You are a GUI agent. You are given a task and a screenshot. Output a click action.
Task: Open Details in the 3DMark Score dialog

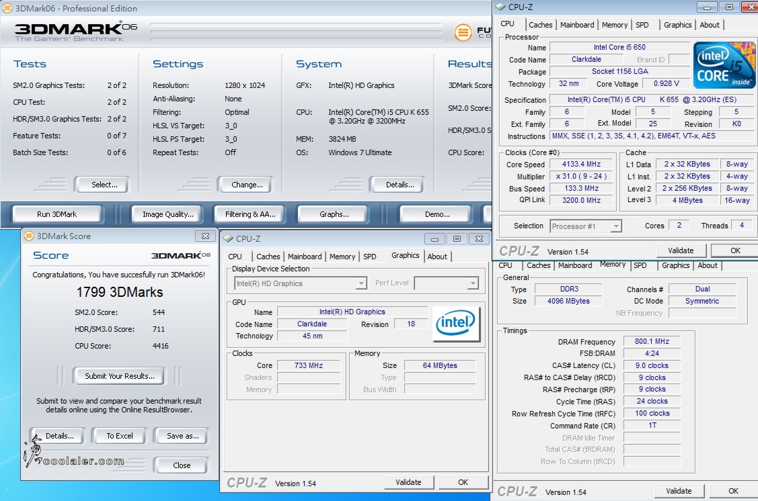pyautogui.click(x=59, y=435)
